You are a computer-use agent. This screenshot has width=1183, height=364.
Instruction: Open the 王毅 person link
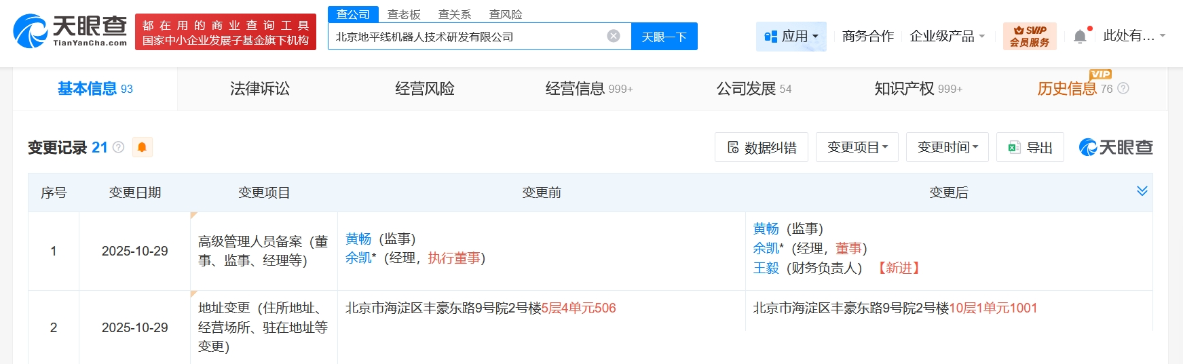766,268
